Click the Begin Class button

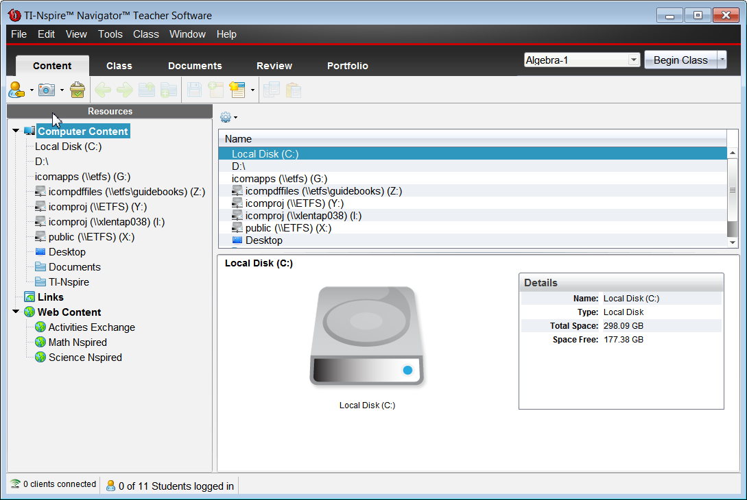(x=680, y=60)
